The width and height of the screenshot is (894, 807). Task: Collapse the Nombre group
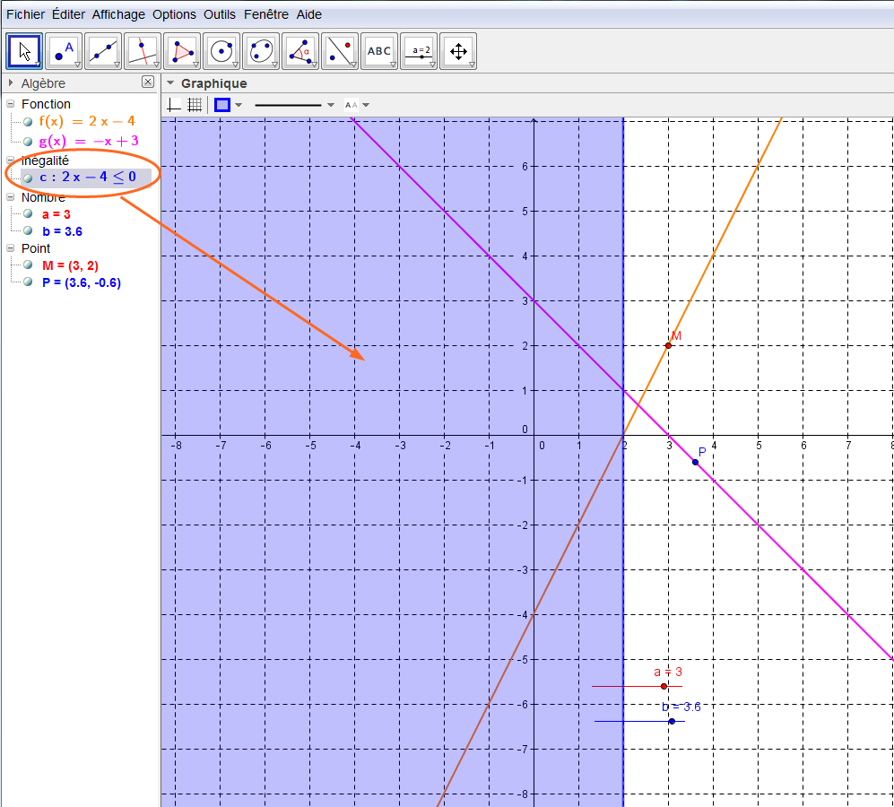coord(10,197)
